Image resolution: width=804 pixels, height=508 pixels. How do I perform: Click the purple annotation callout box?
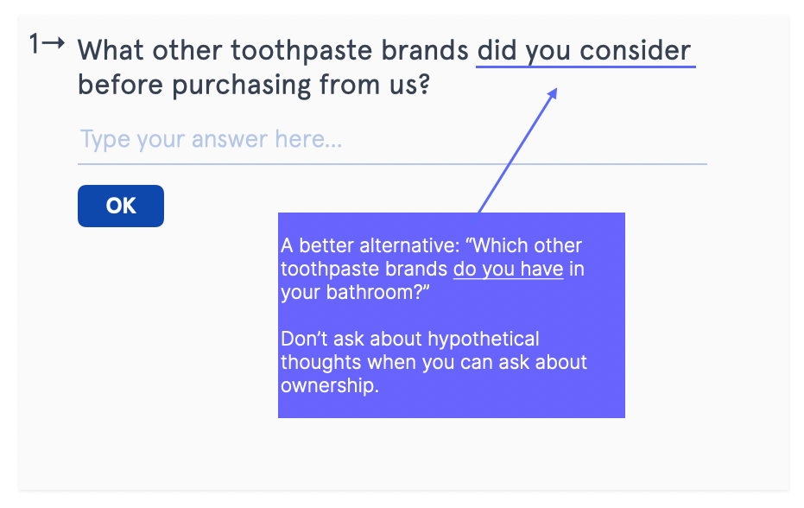click(x=451, y=315)
